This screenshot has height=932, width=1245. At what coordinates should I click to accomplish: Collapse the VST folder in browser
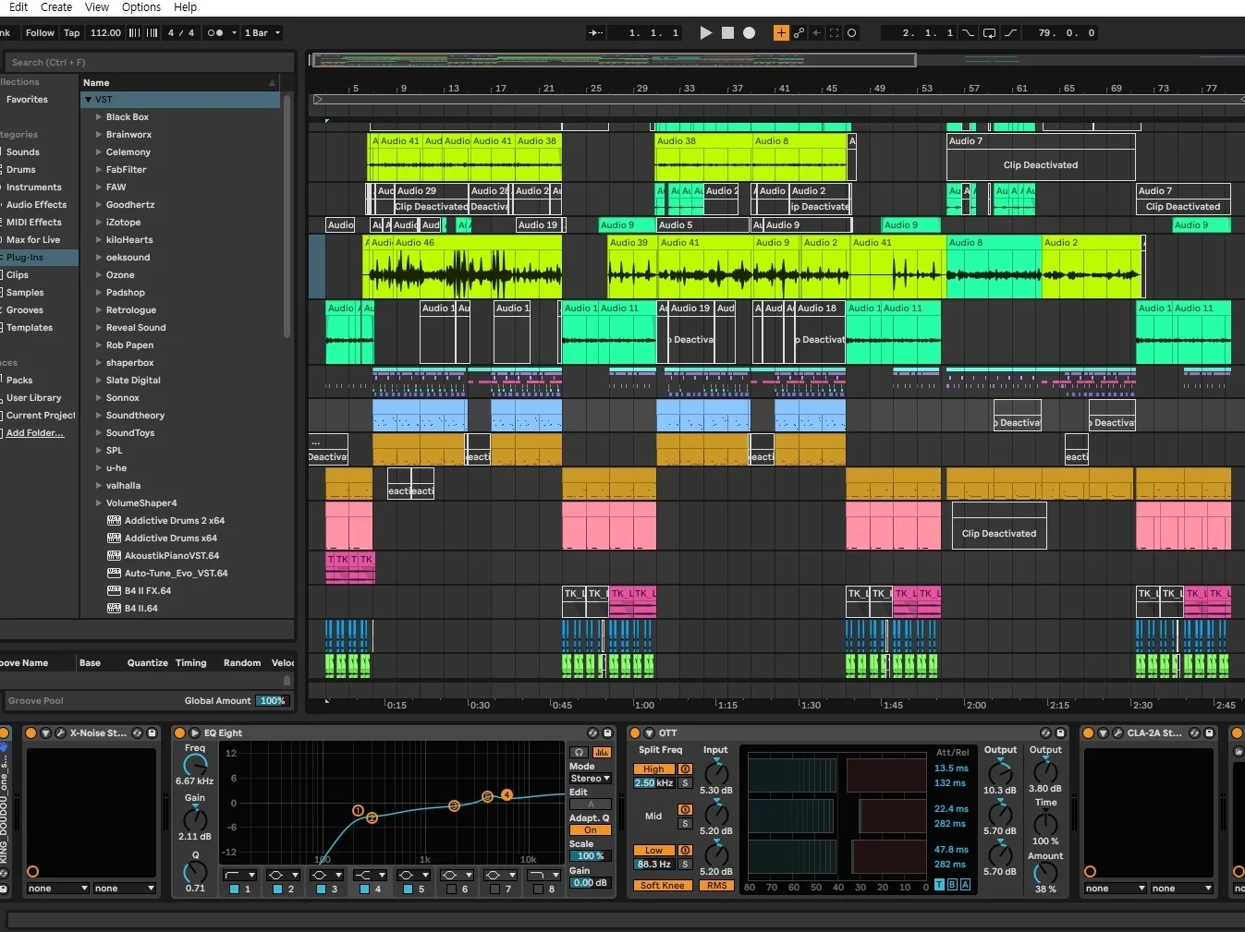pos(88,100)
